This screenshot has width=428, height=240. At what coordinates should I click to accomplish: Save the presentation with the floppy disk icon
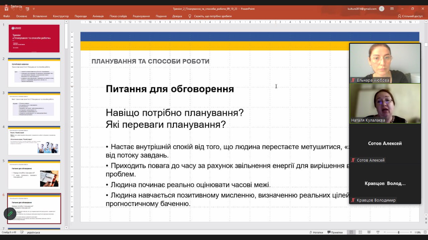[x=6, y=9]
